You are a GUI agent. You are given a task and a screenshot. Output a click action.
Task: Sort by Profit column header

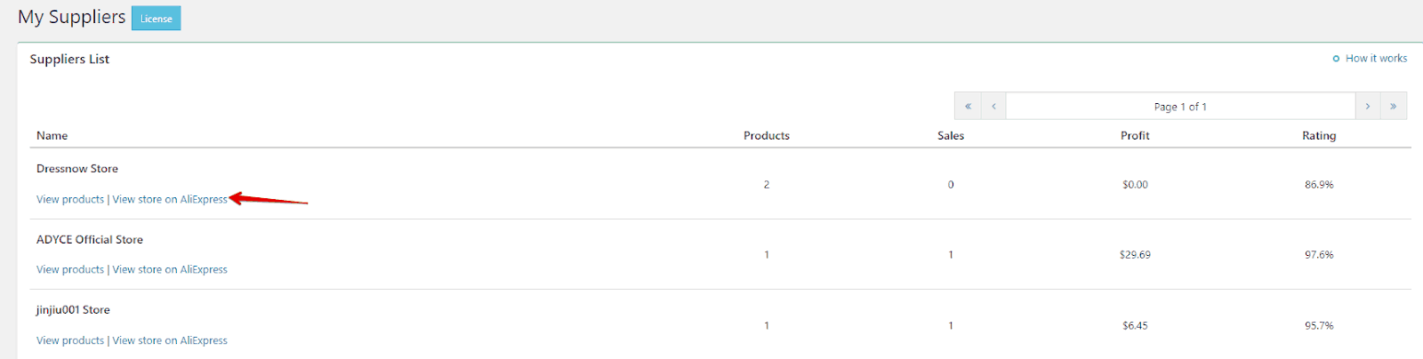[x=1135, y=136]
